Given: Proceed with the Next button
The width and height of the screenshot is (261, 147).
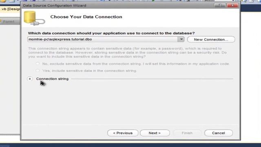Looking at the screenshot, I should [x=155, y=133].
